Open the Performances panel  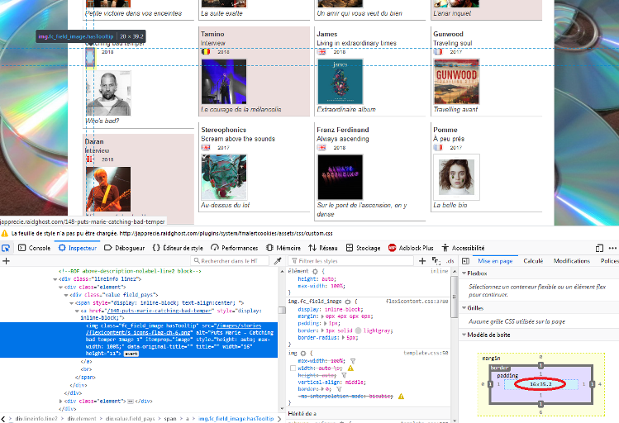pos(234,248)
